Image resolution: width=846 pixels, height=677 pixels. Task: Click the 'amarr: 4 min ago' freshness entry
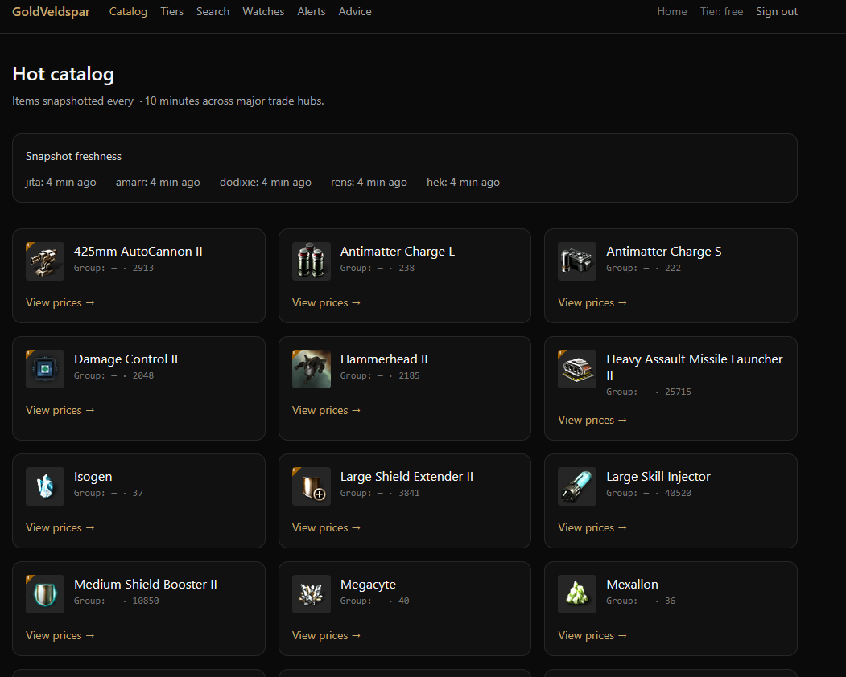coord(158,183)
